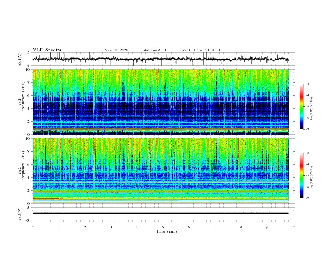Image resolution: width=330 pixels, height=255 pixels.
Task: Click the "5" tick on the ch.3(V) axis
Action: [x=29, y=207]
